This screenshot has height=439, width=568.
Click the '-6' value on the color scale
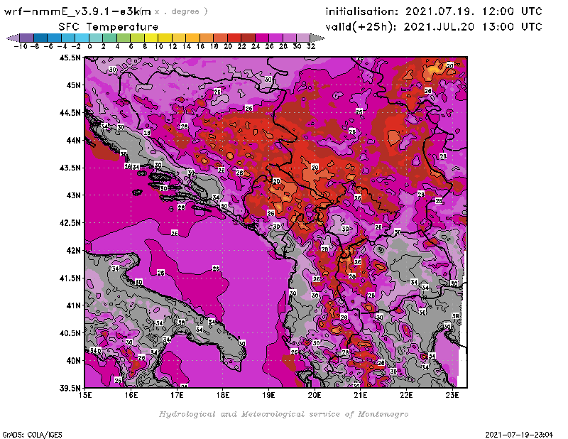tap(48, 46)
